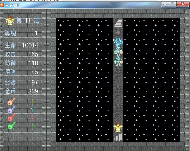Screen dimensions: 190x151
Task: Click the blue key count 1
Action: point(32,110)
